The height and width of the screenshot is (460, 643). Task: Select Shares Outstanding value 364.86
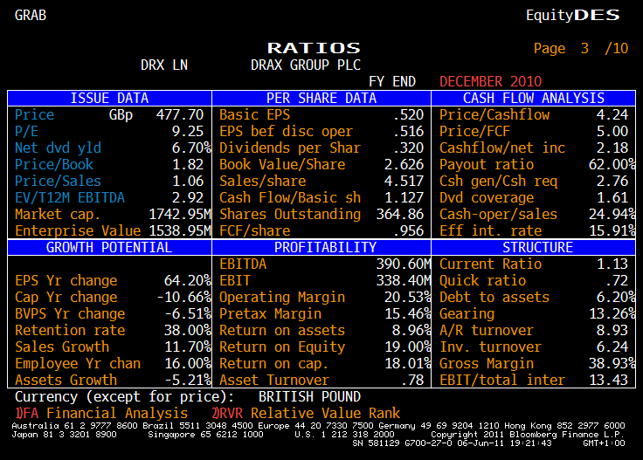400,214
